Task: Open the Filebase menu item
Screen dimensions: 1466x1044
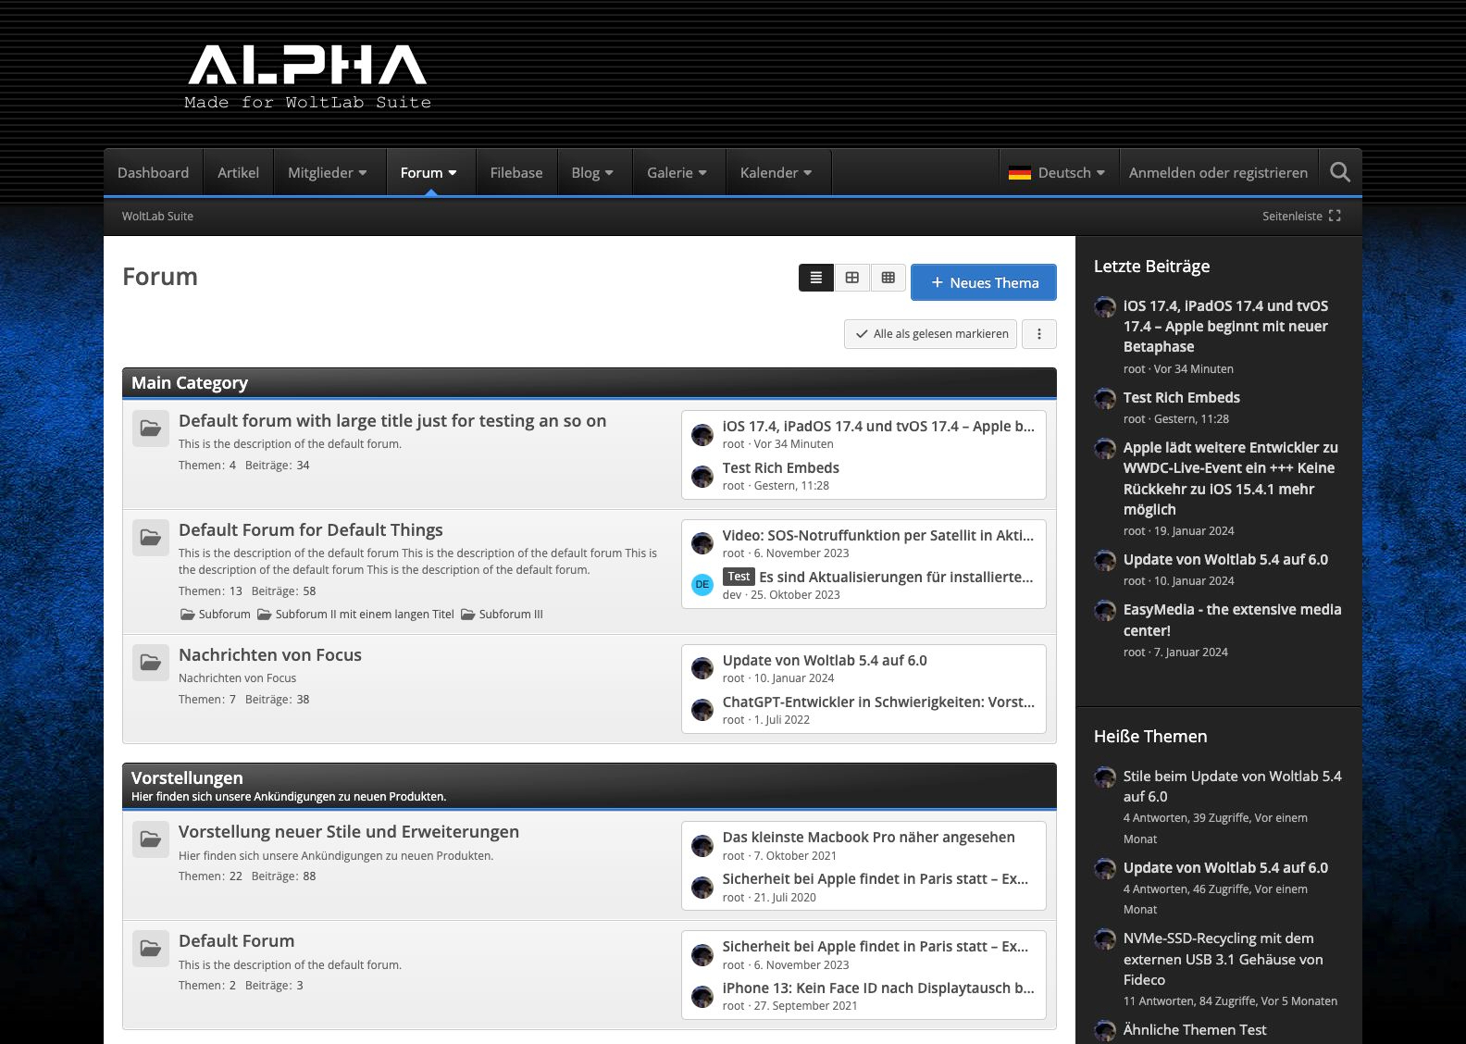Action: point(516,173)
